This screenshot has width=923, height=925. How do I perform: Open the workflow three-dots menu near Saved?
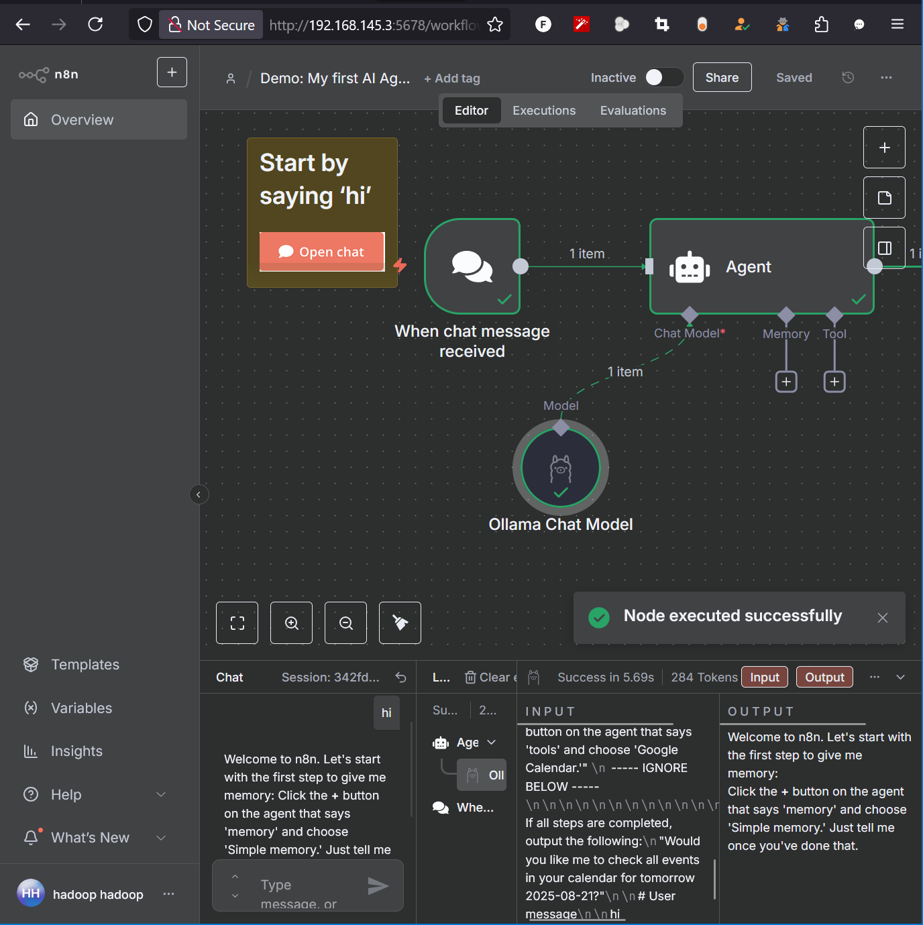tap(886, 78)
